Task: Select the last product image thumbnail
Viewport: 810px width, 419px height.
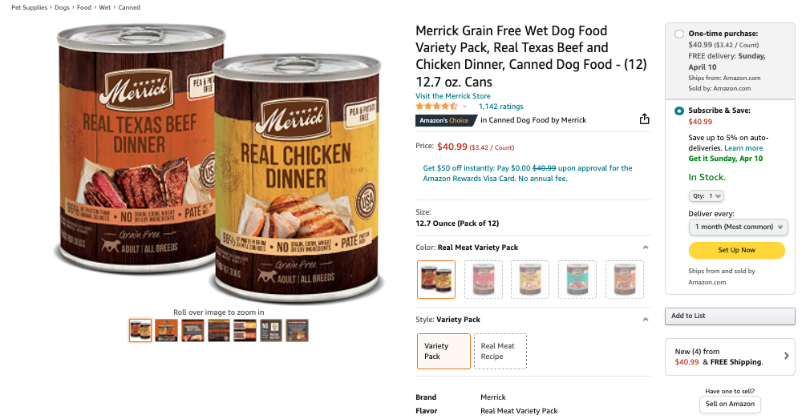Action: click(298, 330)
